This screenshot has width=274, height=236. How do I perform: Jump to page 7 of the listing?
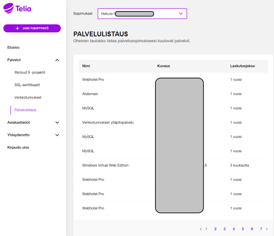[261, 229]
